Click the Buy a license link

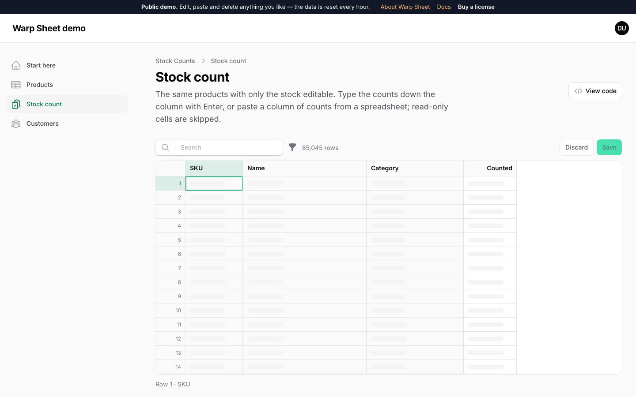click(476, 7)
